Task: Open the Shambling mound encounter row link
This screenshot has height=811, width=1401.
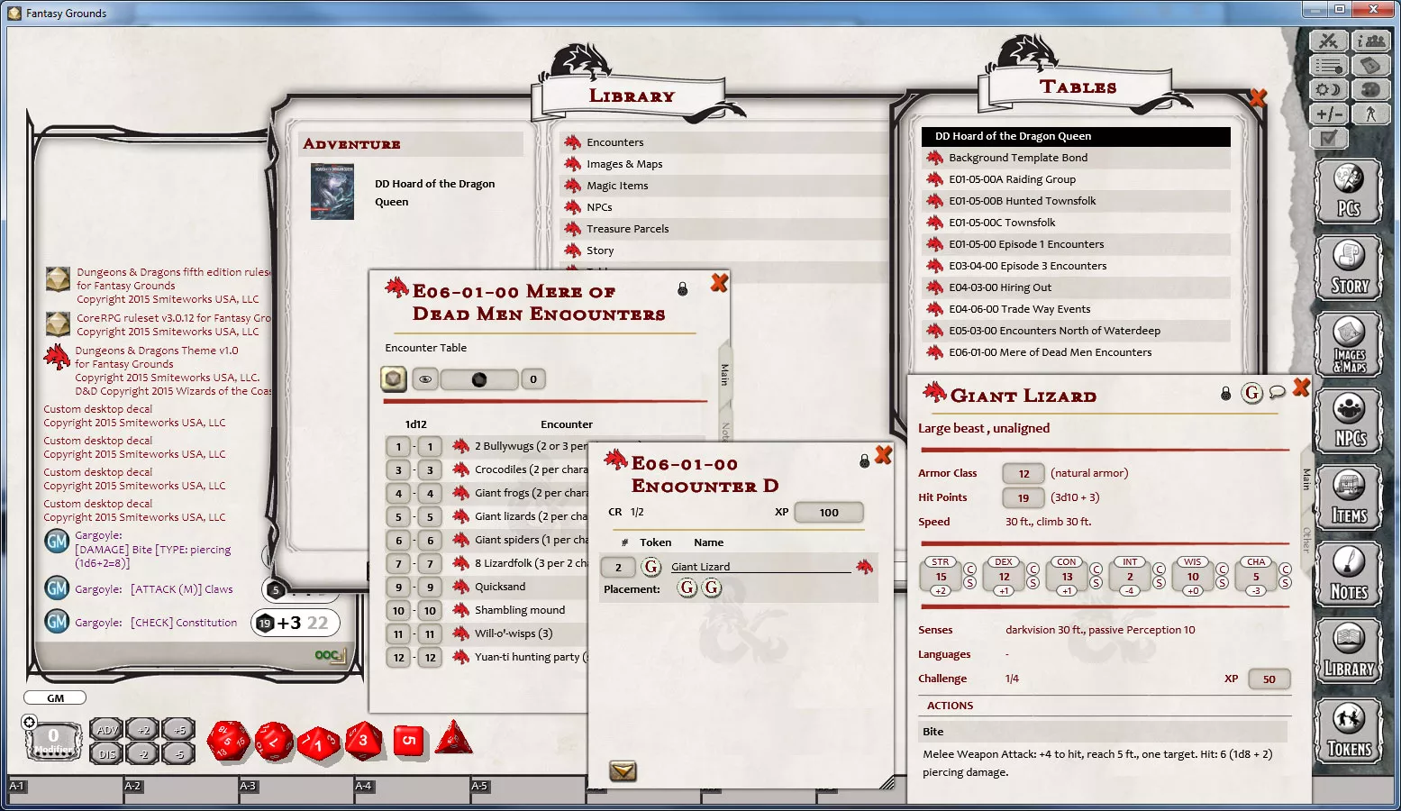Action: [x=460, y=610]
